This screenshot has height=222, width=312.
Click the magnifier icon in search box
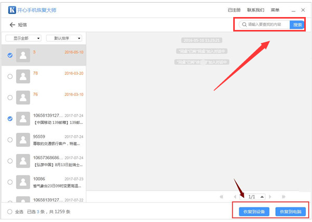[244, 24]
